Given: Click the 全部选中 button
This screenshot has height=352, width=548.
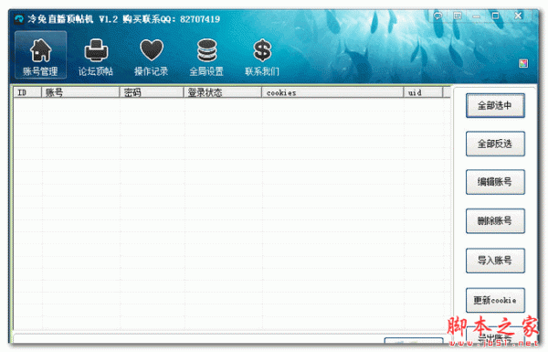Looking at the screenshot, I should point(495,105).
